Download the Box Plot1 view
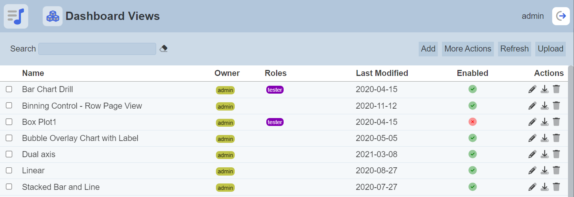This screenshot has width=574, height=197. tap(544, 122)
